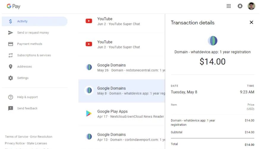Click the $14.00 headline amount
The image size is (261, 149).
click(213, 61)
